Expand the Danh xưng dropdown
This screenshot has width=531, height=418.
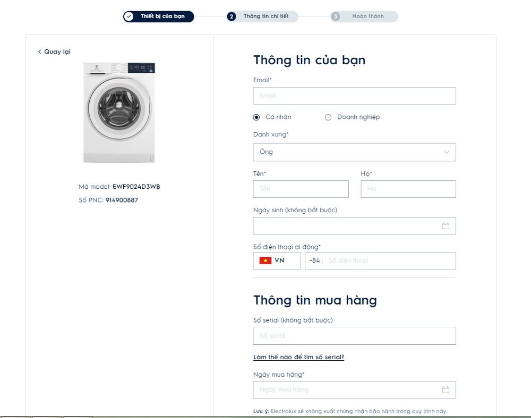pyautogui.click(x=354, y=152)
